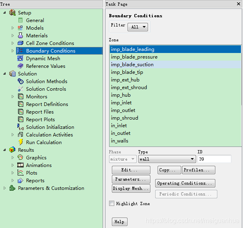Viewport: 243px width, 228px height.
Task: Collapse the Results tree section
Action: (5, 150)
